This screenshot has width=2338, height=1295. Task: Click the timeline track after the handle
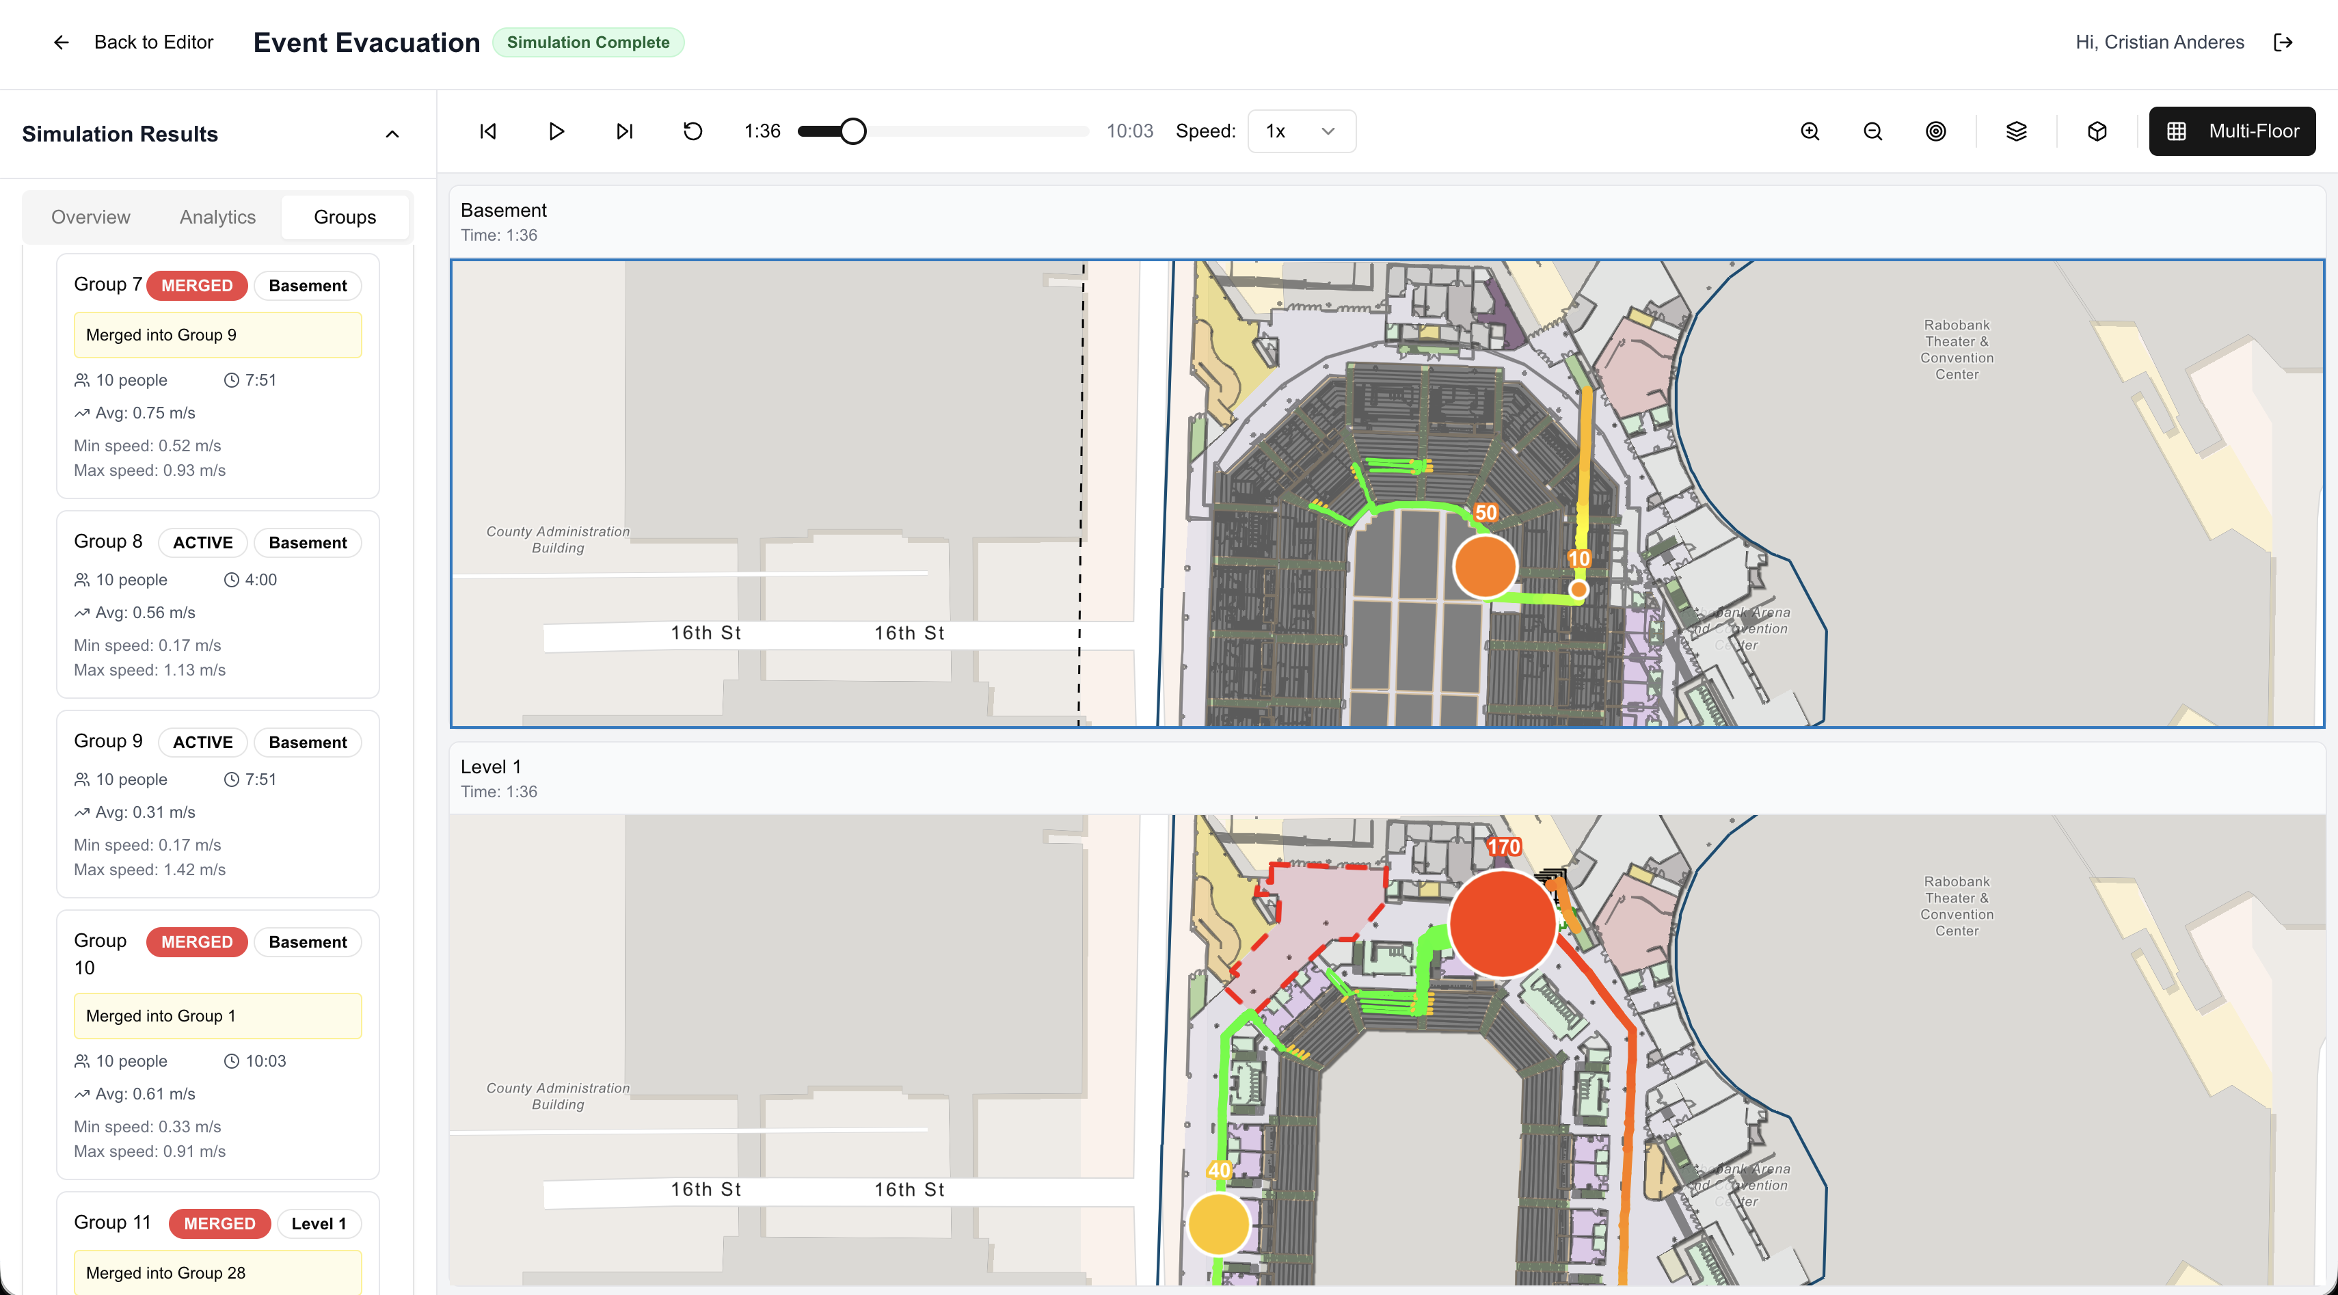[x=978, y=131]
